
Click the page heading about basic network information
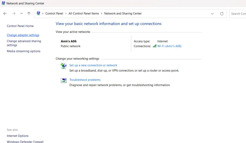click(x=108, y=23)
